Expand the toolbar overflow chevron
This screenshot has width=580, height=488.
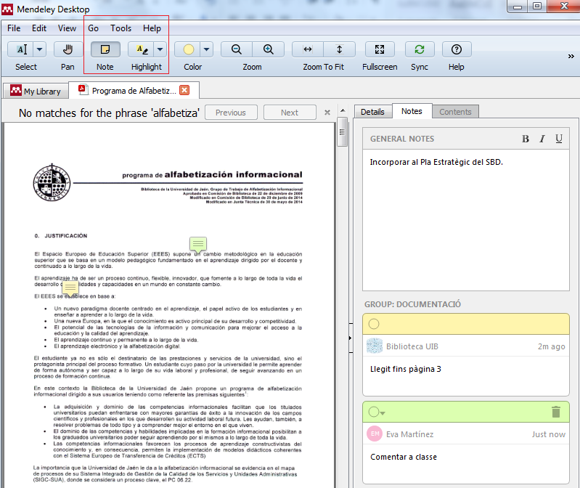pos(571,56)
